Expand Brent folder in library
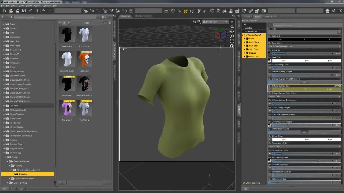Viewport: 344px width, 193px height. (x=4, y=24)
